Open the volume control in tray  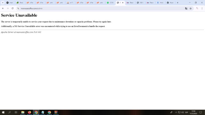click(x=183, y=112)
